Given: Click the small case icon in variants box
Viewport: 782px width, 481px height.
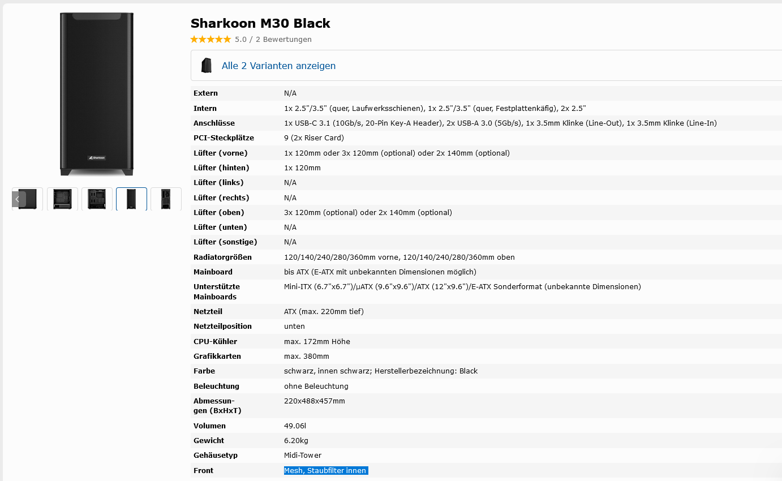Looking at the screenshot, I should tap(207, 66).
